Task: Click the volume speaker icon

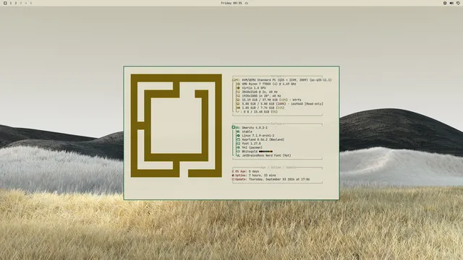Action: [x=451, y=3]
